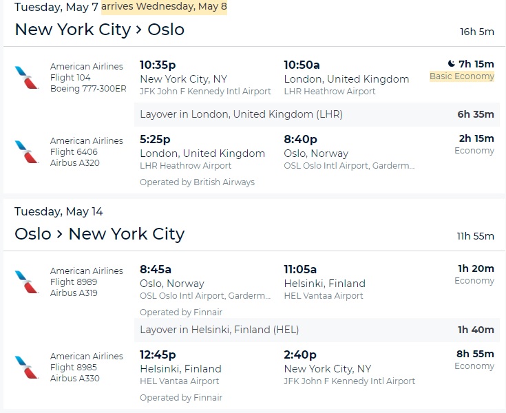Click the 10:35p departure time
Viewport: 506px width, 413px height.
[156, 65]
